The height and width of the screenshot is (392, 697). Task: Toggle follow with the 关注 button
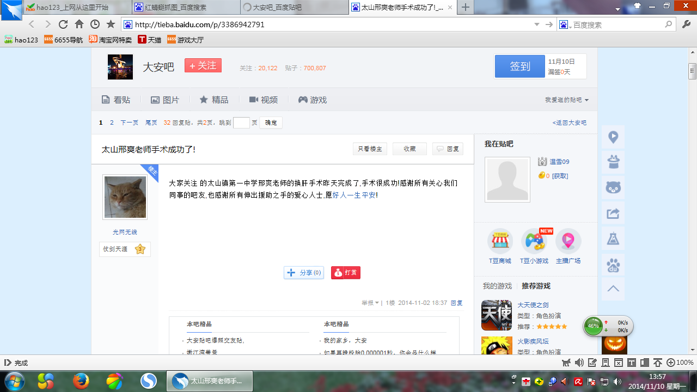tap(203, 65)
